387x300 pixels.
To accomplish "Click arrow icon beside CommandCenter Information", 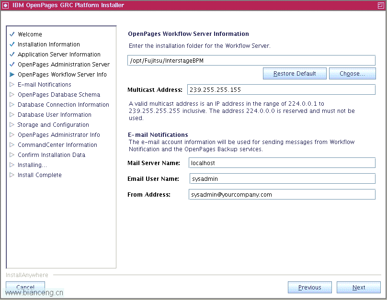I will click(12, 144).
